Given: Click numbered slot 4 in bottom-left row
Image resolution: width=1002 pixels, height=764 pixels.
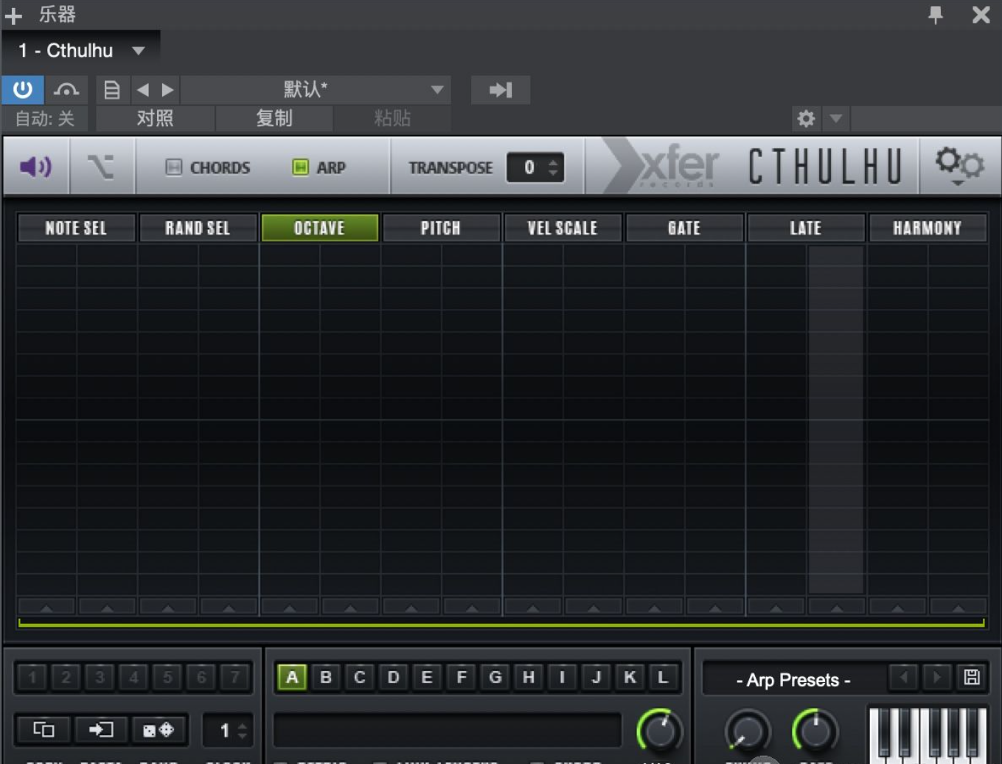Looking at the screenshot, I should [x=133, y=677].
